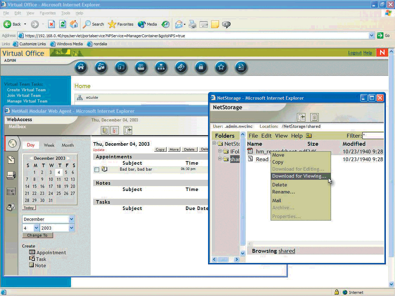
Task: Choose Download for Viewing in context menu
Action: click(x=301, y=176)
